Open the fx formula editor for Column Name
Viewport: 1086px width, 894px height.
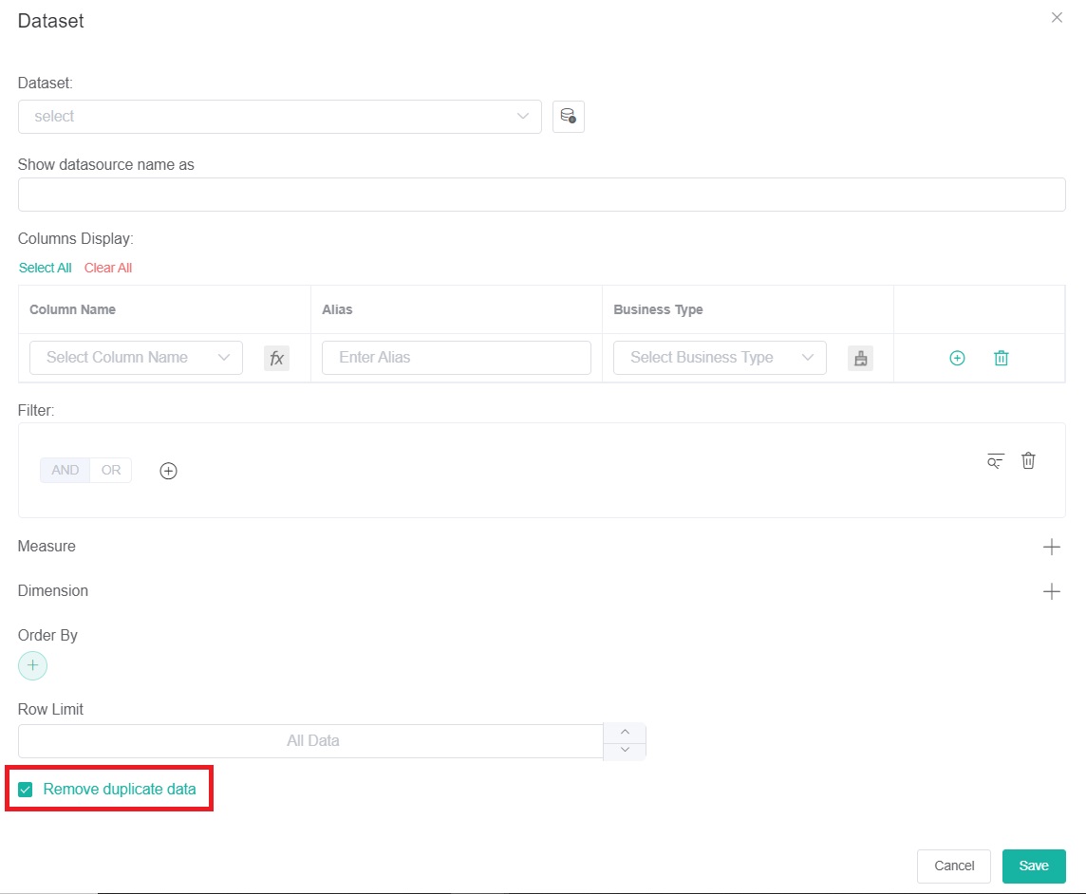[x=276, y=358]
